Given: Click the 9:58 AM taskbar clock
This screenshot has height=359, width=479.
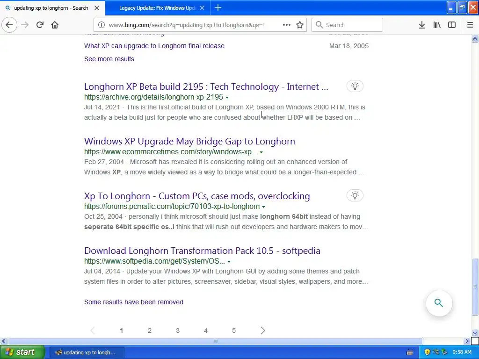Looking at the screenshot, I should coord(462,352).
